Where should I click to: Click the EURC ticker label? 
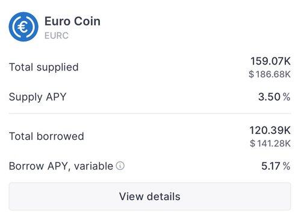pyautogui.click(x=57, y=36)
